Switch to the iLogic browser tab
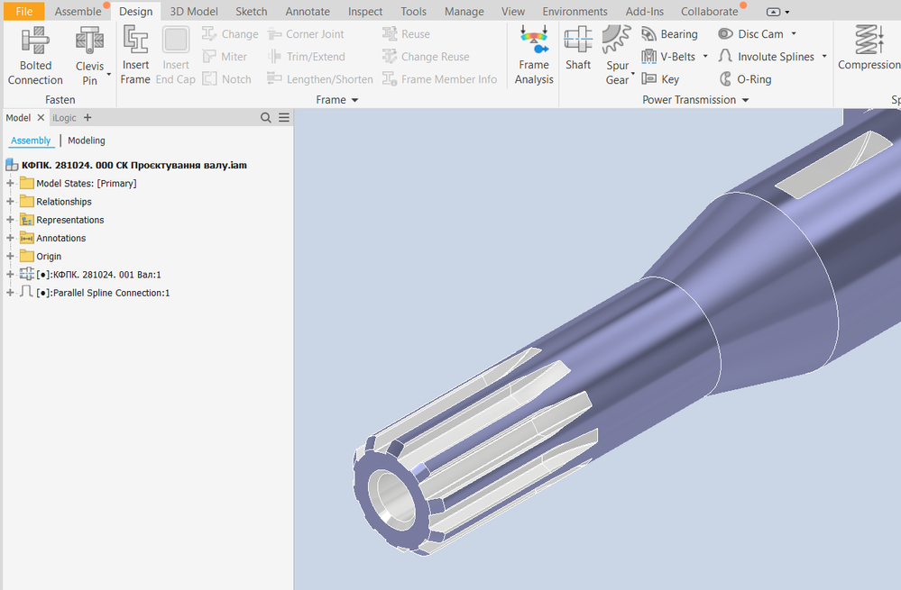Image resolution: width=901 pixels, height=590 pixels. (x=64, y=118)
